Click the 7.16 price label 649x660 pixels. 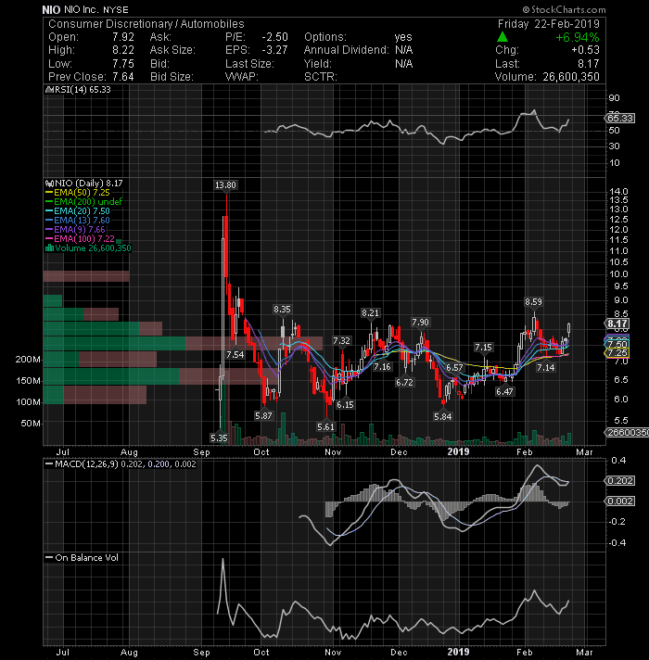coord(383,367)
